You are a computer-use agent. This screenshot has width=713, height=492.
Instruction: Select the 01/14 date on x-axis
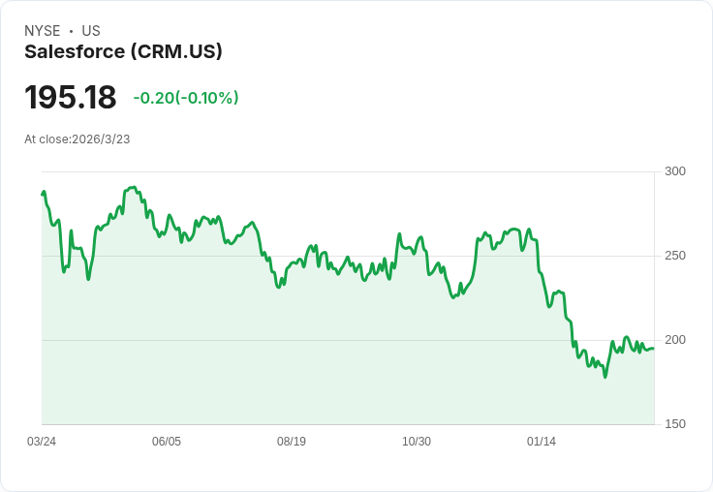542,442
